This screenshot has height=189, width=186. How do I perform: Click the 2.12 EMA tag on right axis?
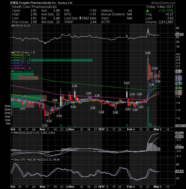pos(179,88)
